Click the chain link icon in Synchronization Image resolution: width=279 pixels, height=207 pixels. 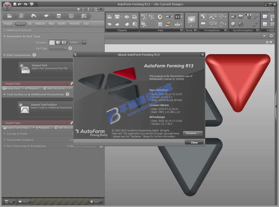tap(255, 17)
